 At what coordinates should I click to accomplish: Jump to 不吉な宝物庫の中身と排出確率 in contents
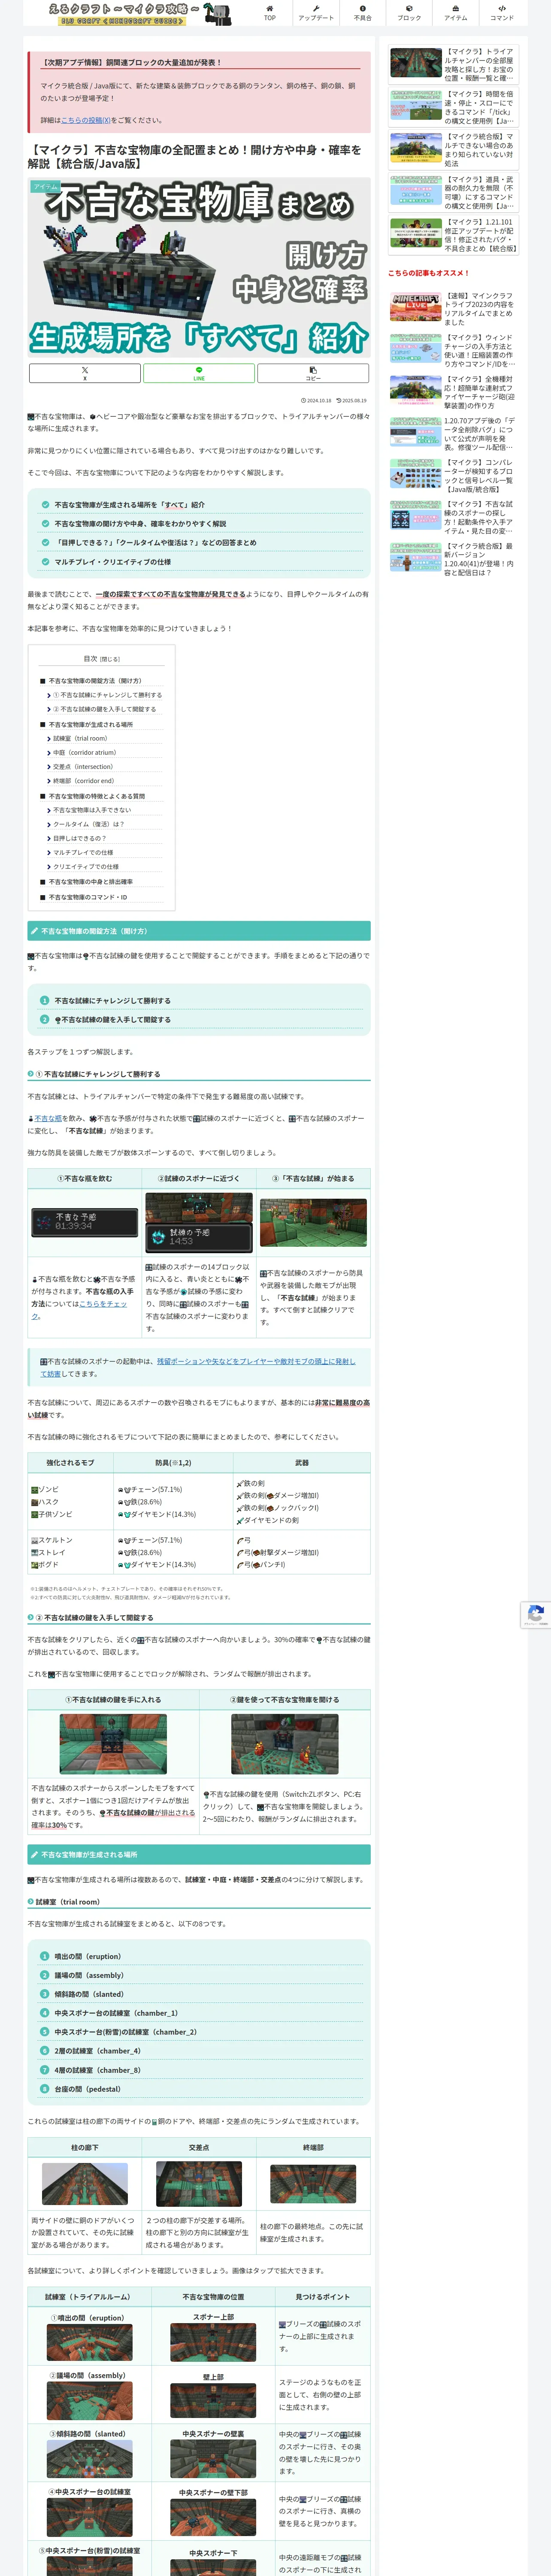pyautogui.click(x=91, y=882)
